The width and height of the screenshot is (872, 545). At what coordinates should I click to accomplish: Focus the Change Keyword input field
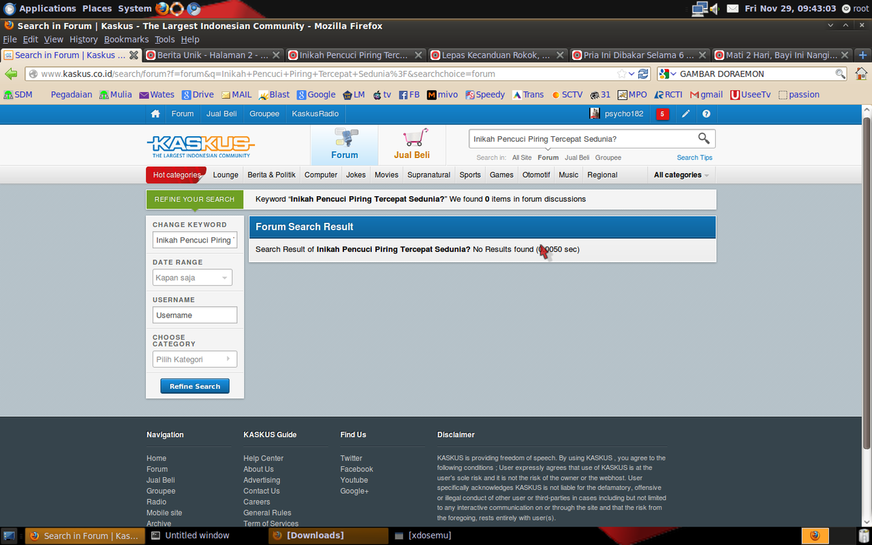195,240
